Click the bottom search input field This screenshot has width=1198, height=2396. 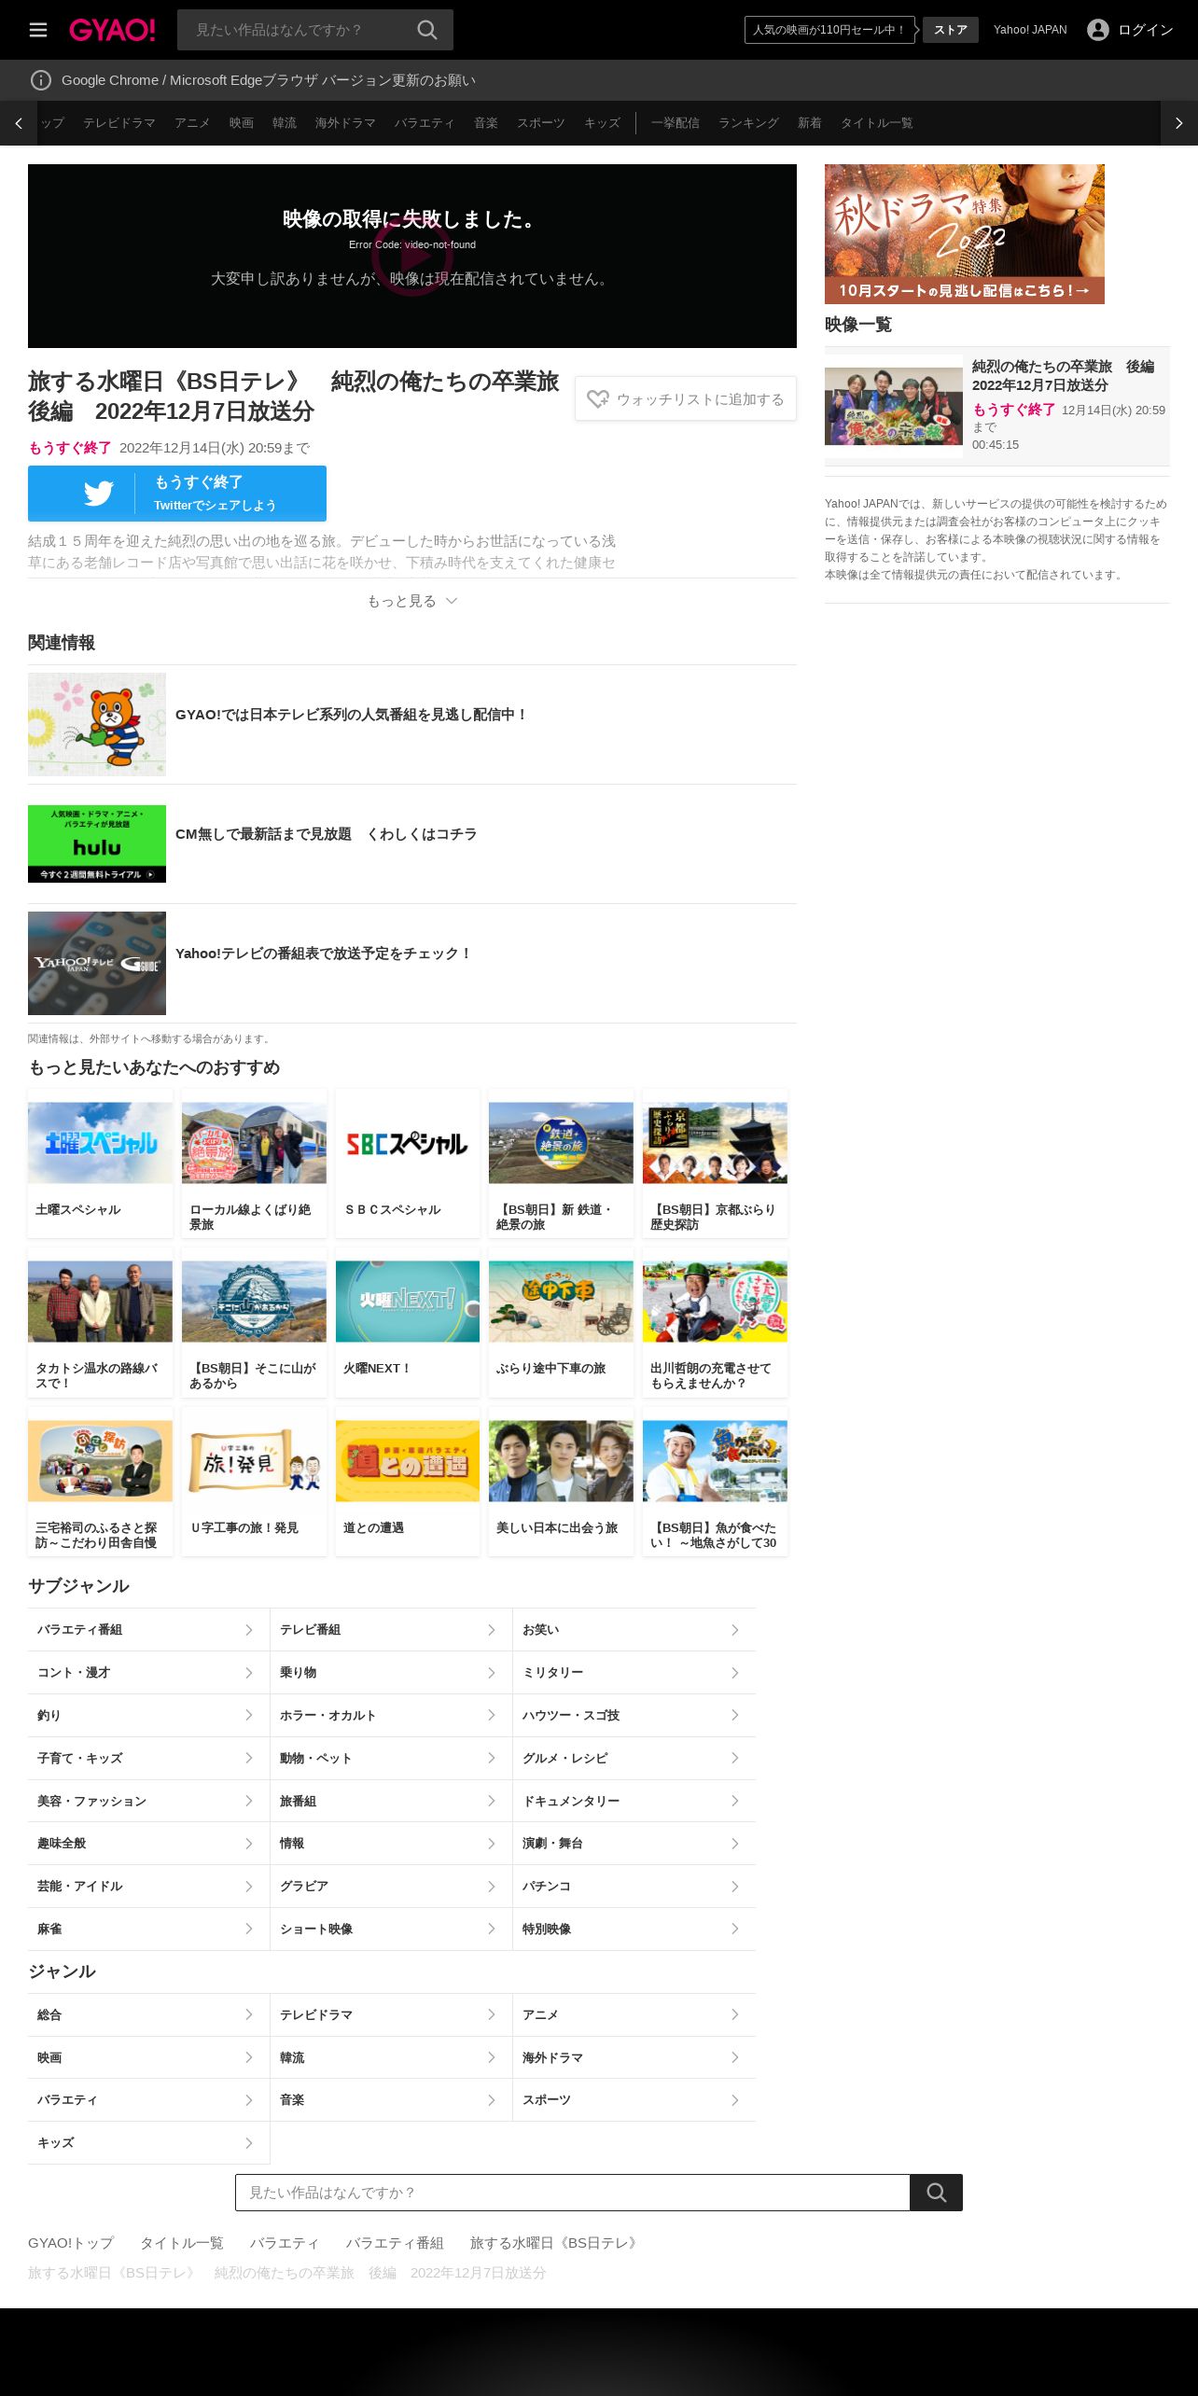click(573, 2193)
